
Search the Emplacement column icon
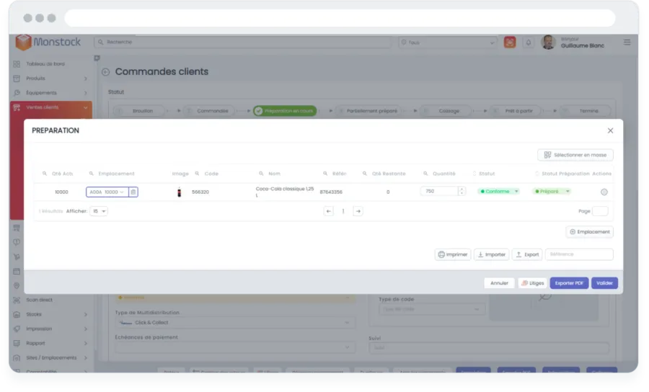(x=91, y=174)
